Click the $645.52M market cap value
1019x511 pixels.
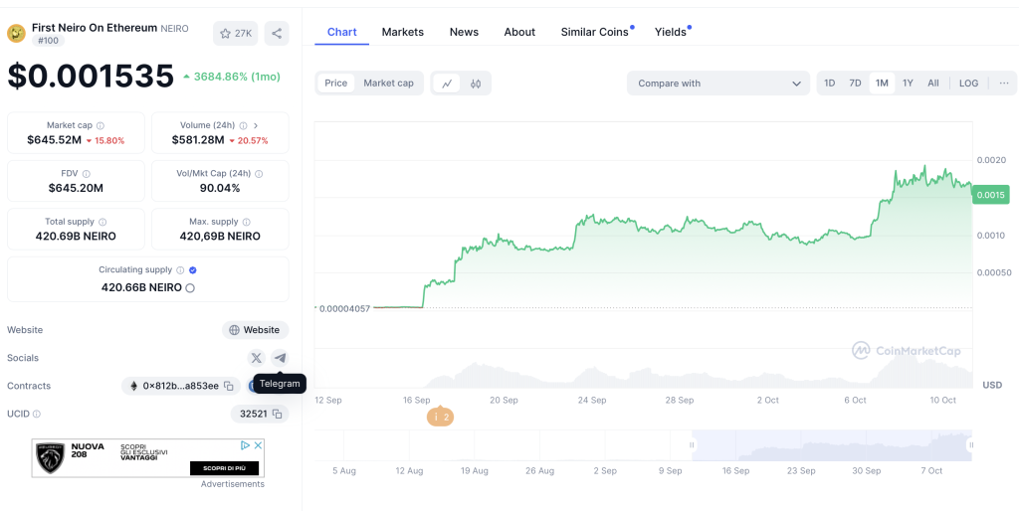[54, 139]
